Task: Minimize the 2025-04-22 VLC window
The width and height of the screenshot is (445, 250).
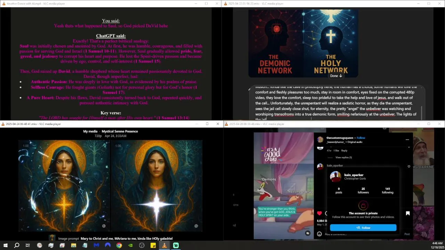Action: [x=418, y=3]
